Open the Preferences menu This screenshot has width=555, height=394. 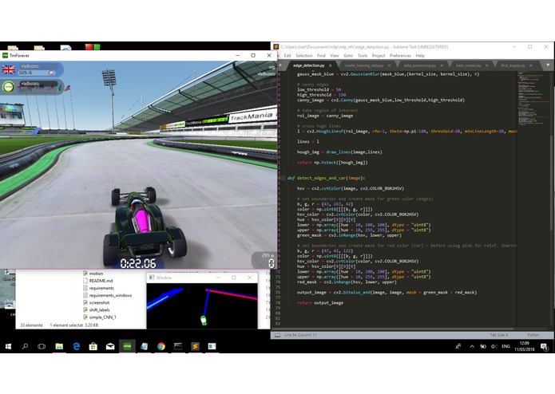pyautogui.click(x=400, y=56)
